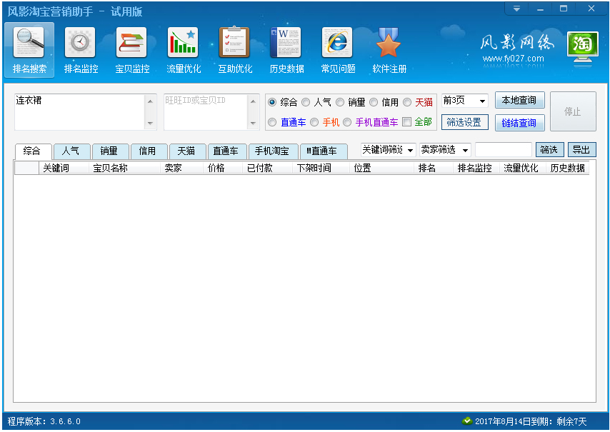Select the 手机 radio button
This screenshot has height=432, width=610.
pos(314,123)
